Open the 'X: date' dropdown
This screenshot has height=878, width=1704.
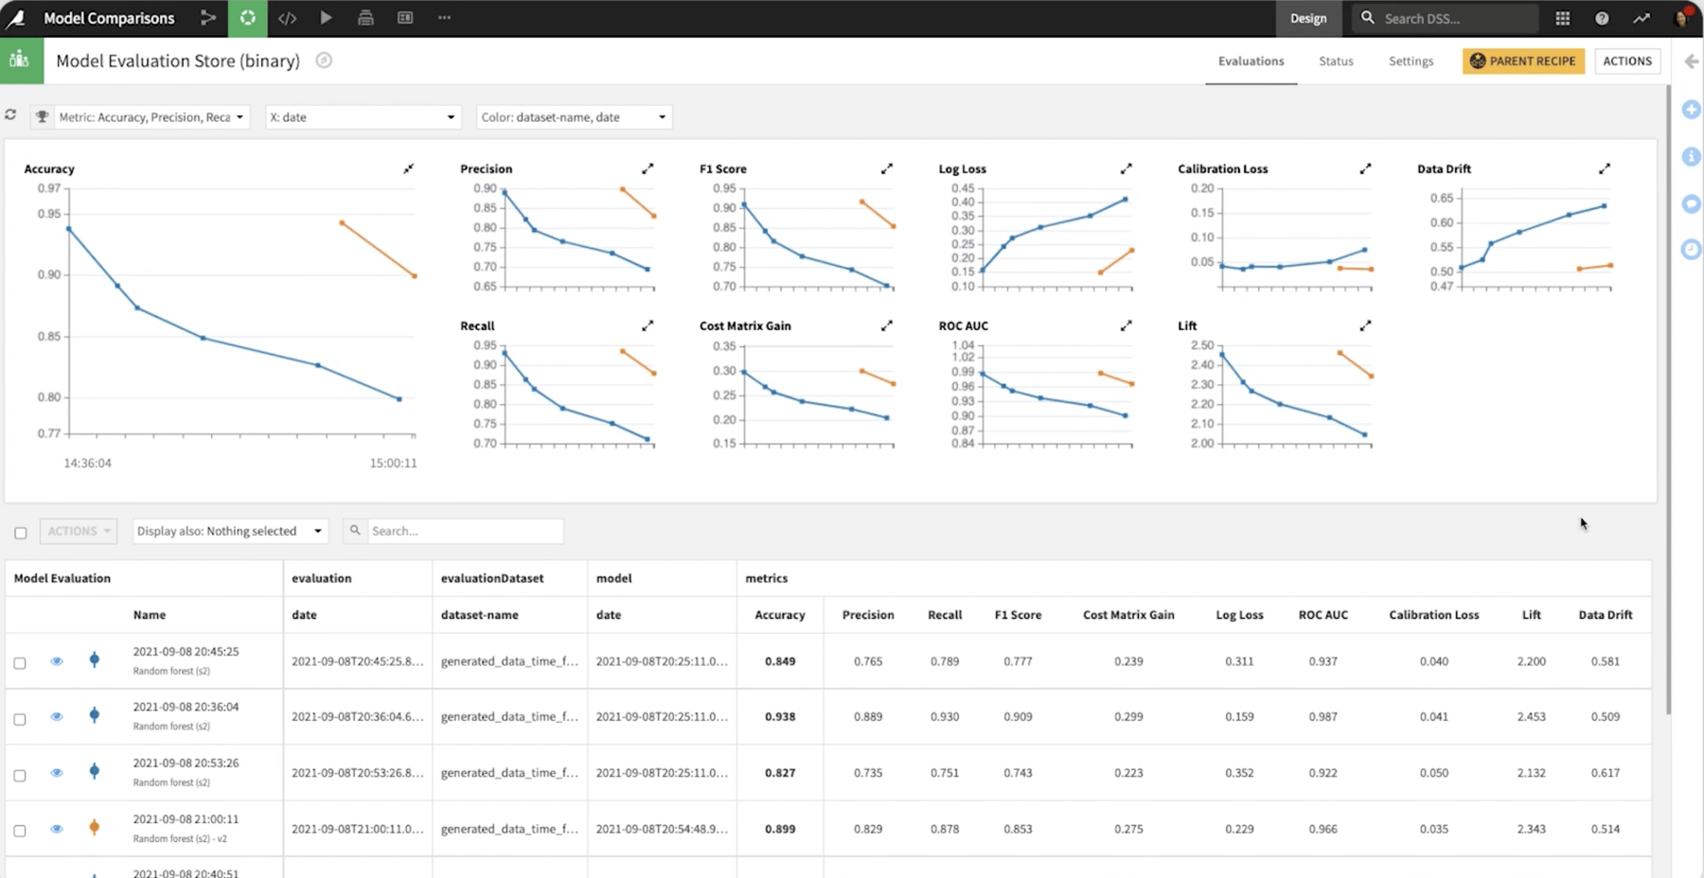tap(363, 116)
